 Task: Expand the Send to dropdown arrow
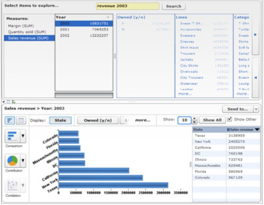pyautogui.click(x=256, y=109)
